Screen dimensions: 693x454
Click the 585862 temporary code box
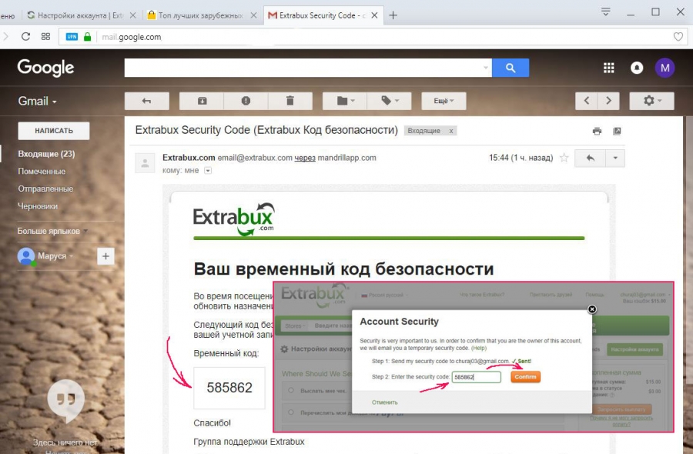pyautogui.click(x=229, y=388)
